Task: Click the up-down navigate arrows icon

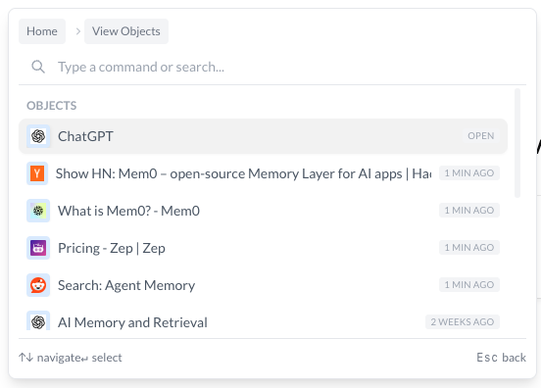Action: (26, 358)
